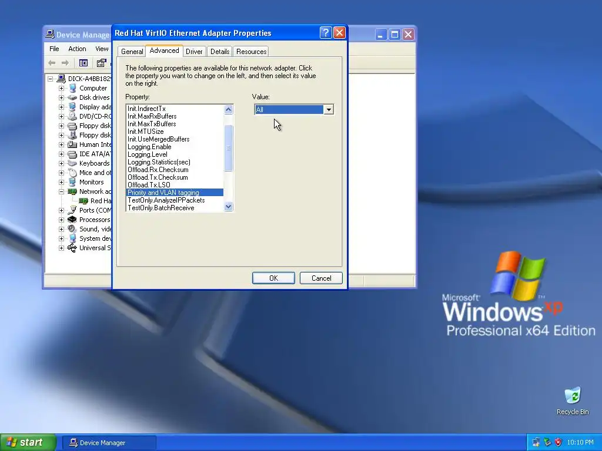Click the network connection tray icon
Viewport: 602px width, 451px height.
(536, 442)
